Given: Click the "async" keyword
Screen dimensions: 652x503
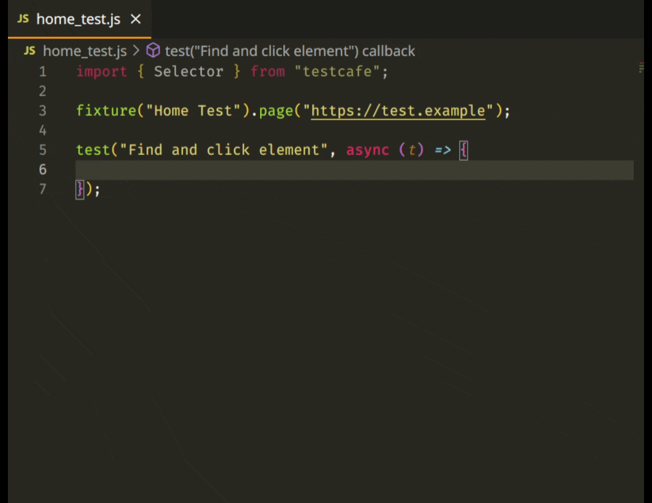Looking at the screenshot, I should (x=368, y=150).
